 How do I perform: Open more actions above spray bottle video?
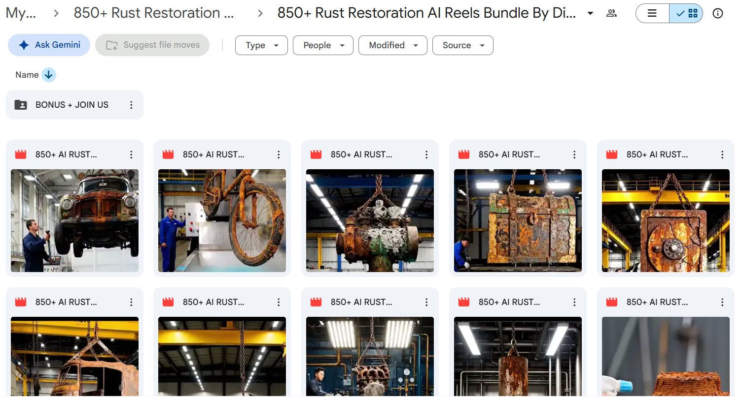coord(722,302)
